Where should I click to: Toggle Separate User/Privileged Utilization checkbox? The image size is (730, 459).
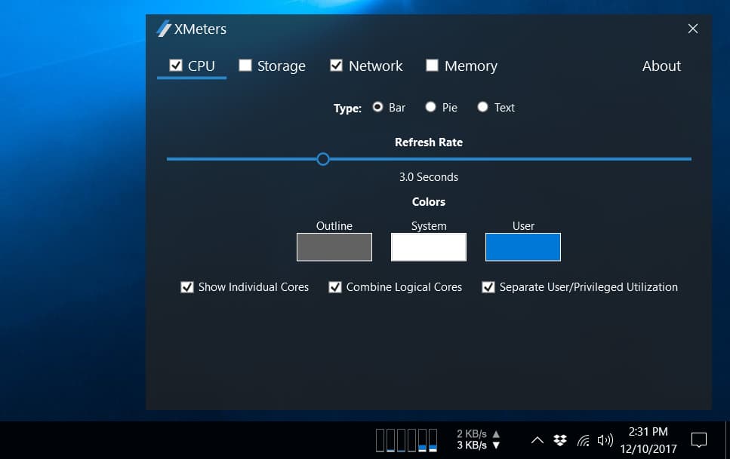[488, 287]
